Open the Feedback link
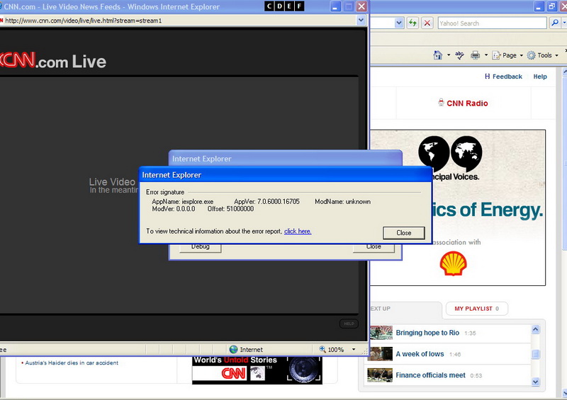The image size is (567, 400). [503, 76]
